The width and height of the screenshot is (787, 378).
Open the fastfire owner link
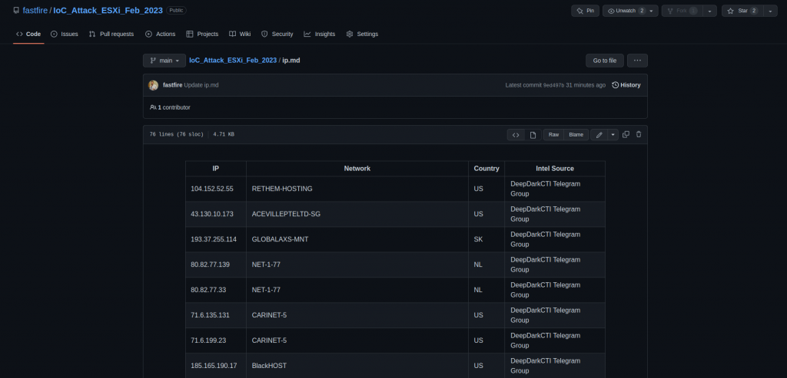coord(35,11)
